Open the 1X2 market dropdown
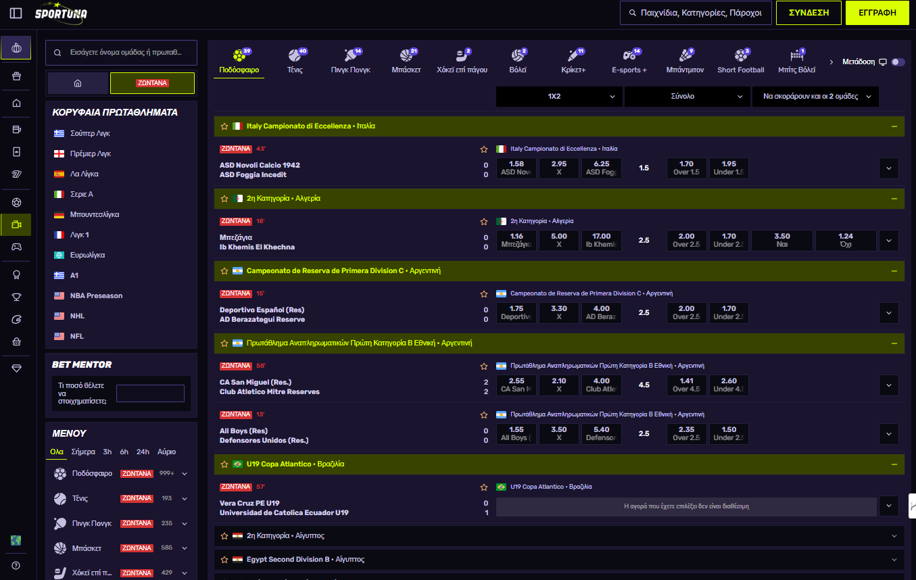The image size is (916, 580). point(558,97)
